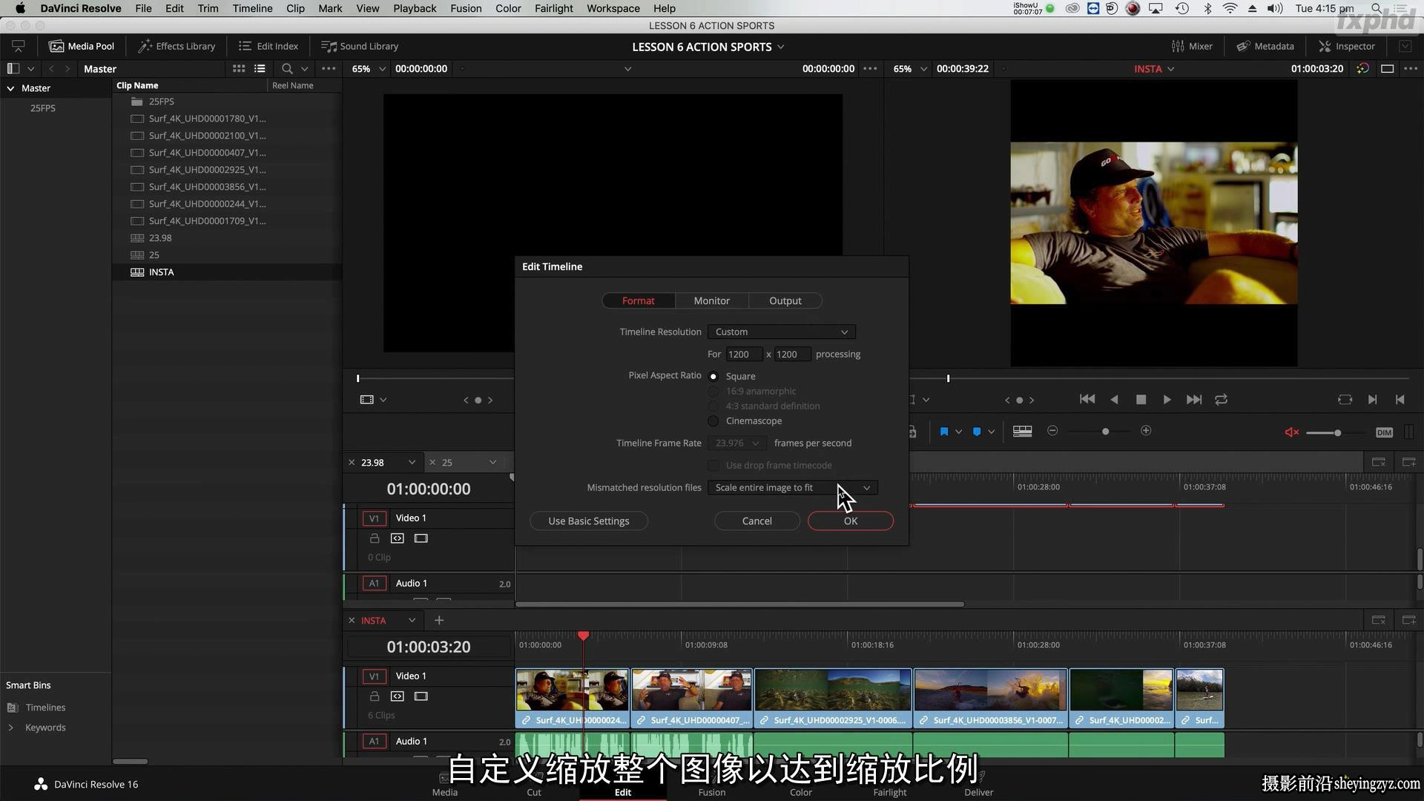Screen dimensions: 1424x801
Task: Click play reverse in timeline viewer
Action: pyautogui.click(x=1114, y=400)
